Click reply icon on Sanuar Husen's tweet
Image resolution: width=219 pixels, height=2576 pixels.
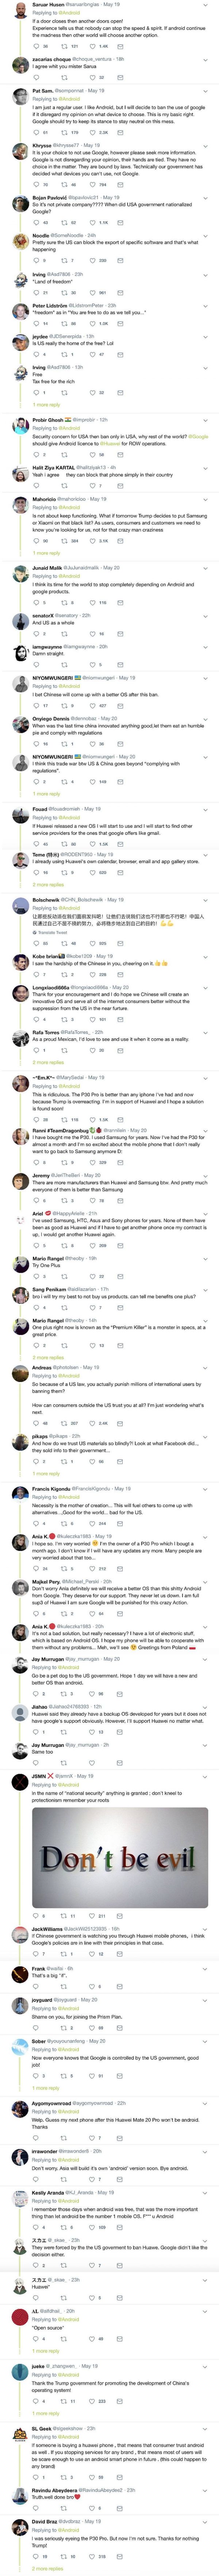pos(36,46)
